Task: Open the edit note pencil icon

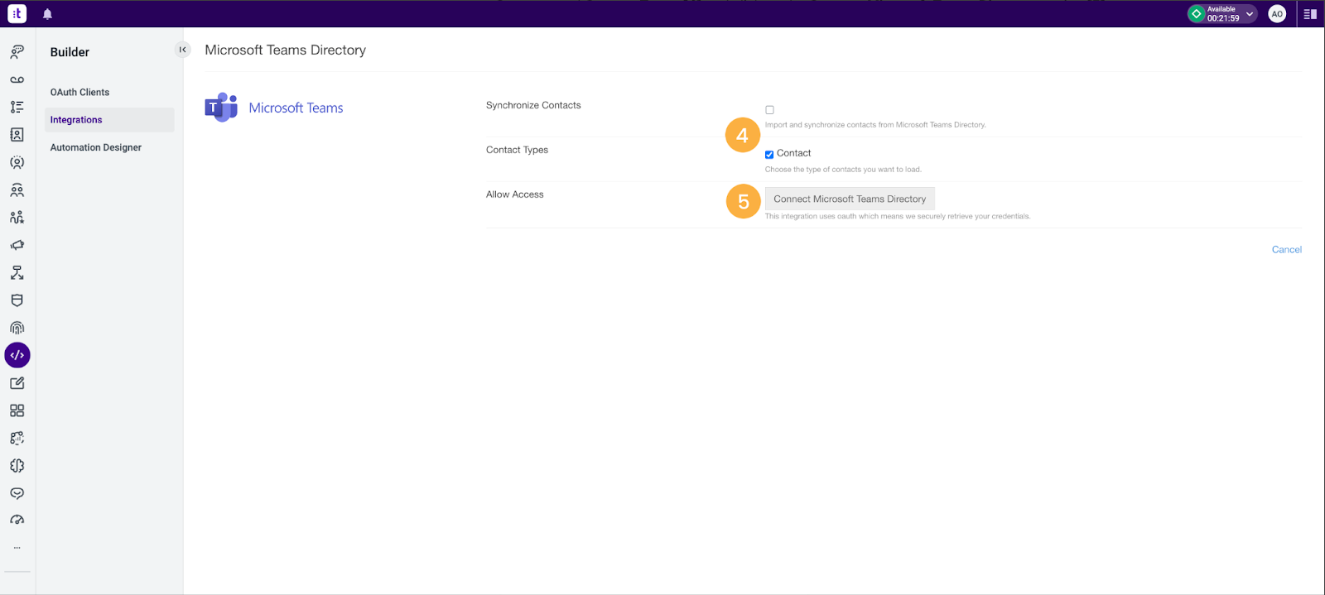Action: [17, 383]
